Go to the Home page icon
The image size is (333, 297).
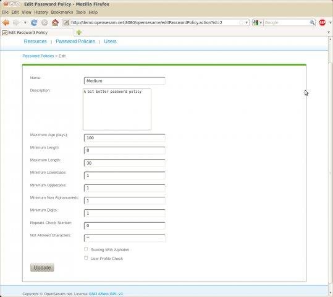click(x=55, y=22)
